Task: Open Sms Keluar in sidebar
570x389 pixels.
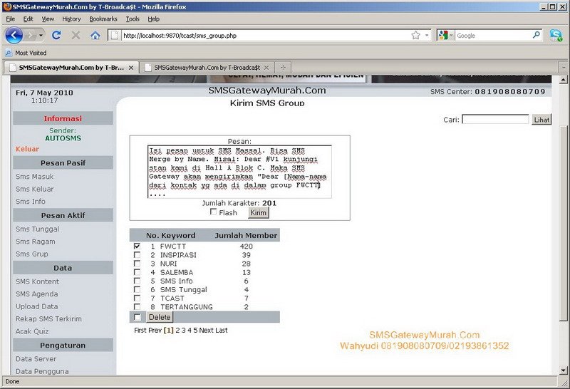Action: tap(34, 189)
